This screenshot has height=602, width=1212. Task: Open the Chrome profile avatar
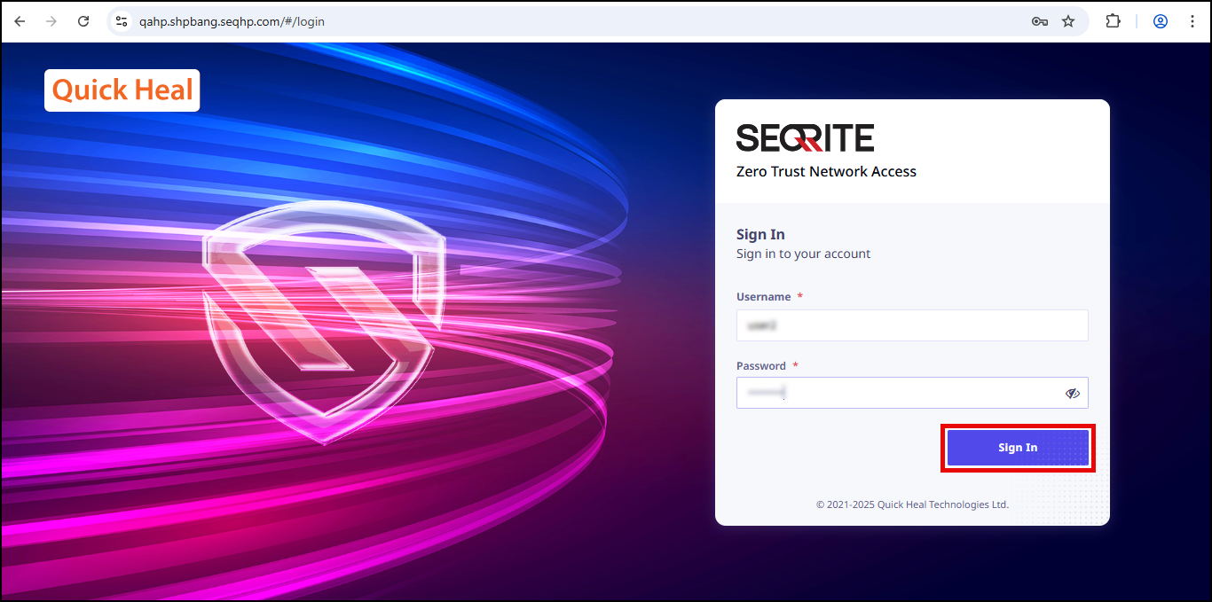coord(1161,21)
